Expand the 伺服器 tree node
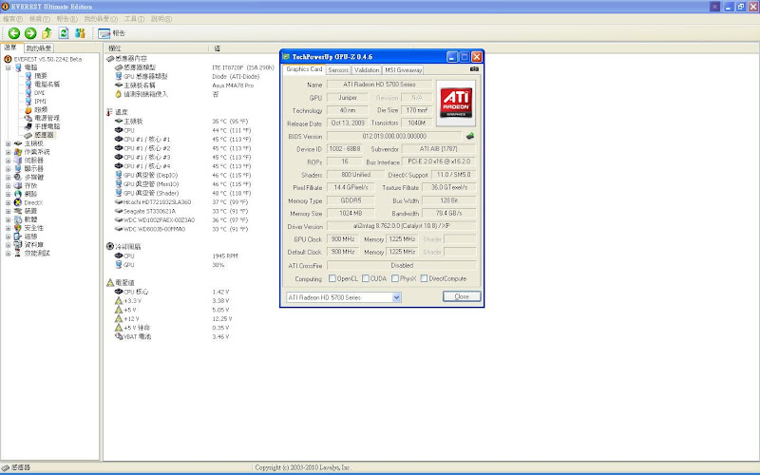760x475 pixels. coord(9,160)
